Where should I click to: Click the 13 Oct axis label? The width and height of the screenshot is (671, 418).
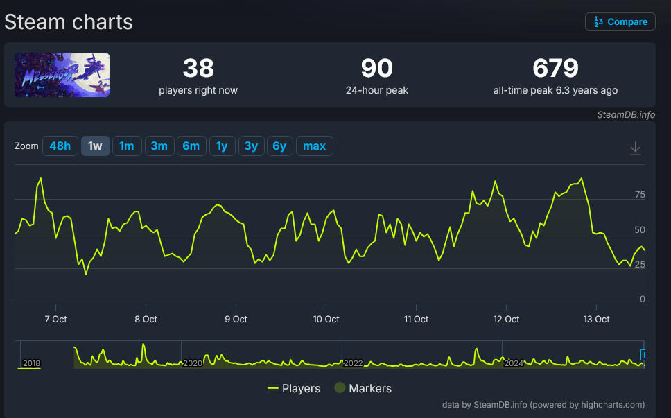(x=596, y=319)
